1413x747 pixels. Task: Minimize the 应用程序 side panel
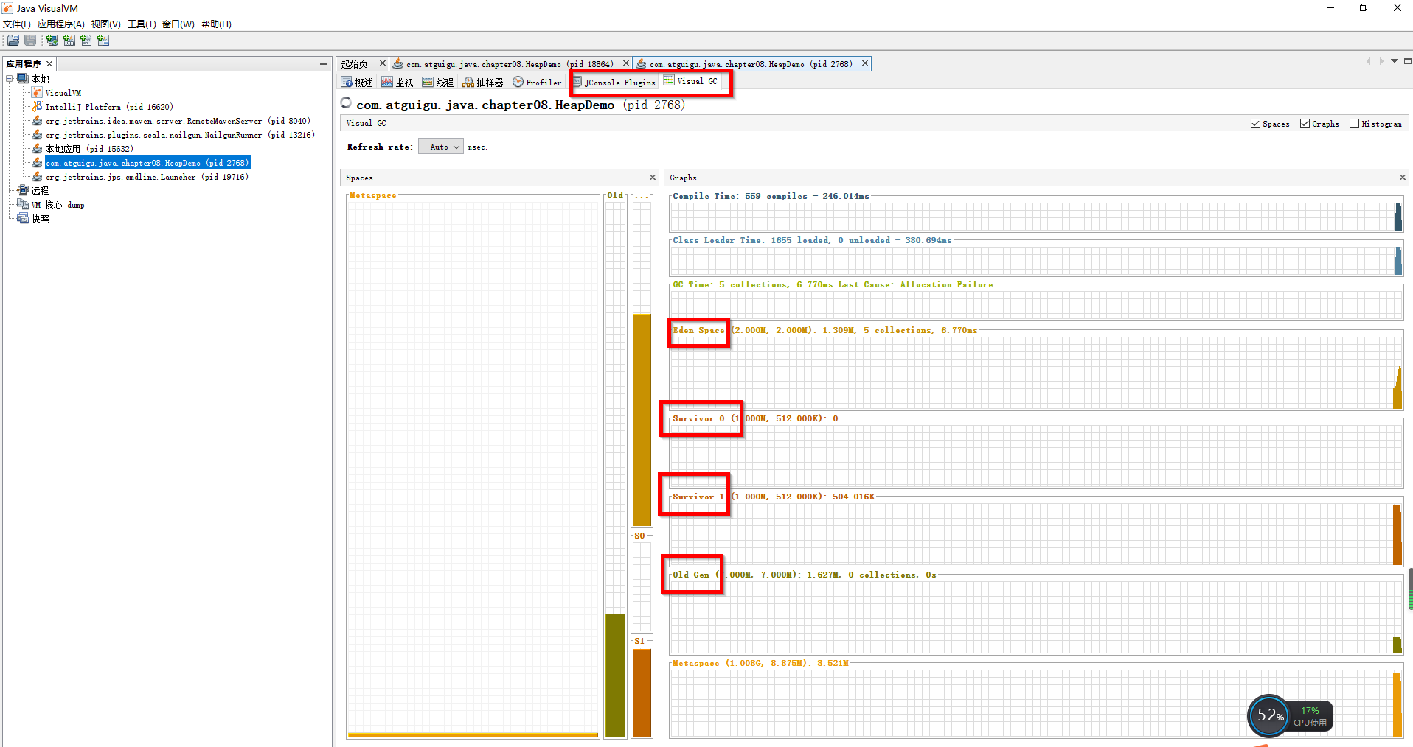(323, 64)
